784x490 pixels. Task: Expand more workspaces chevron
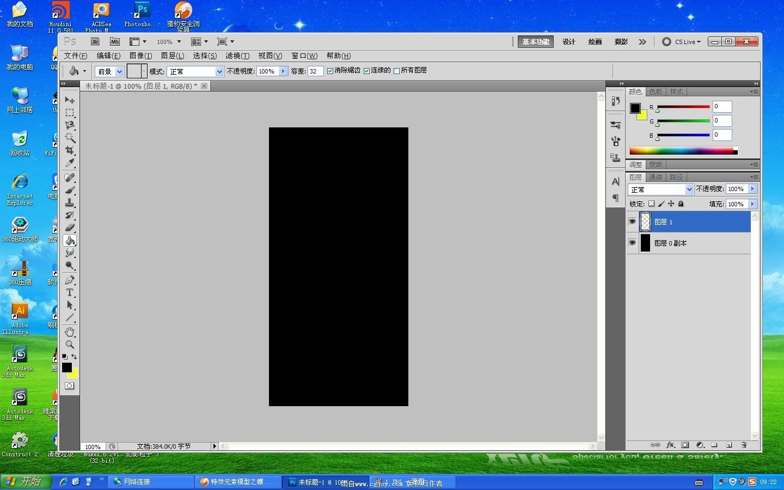642,42
